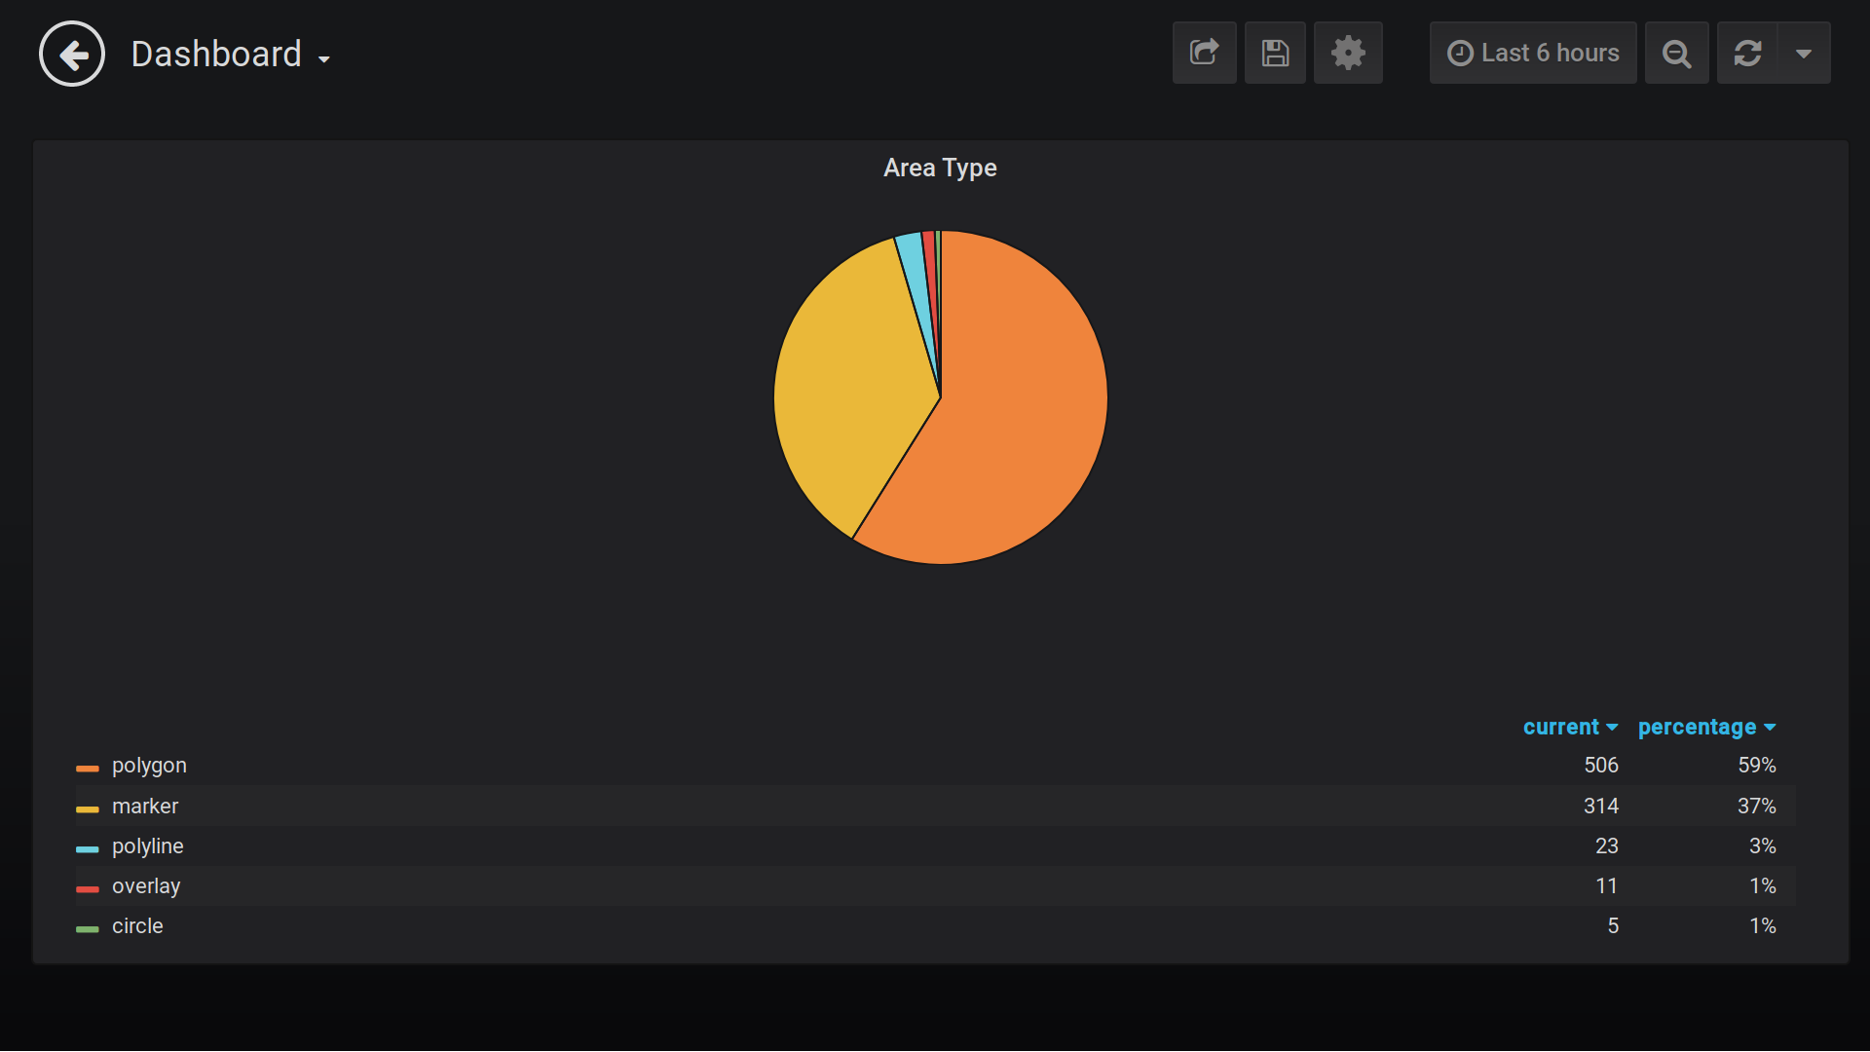Screen dimensions: 1870x1052
Task: Select the polyline legend entry
Action: pos(147,845)
